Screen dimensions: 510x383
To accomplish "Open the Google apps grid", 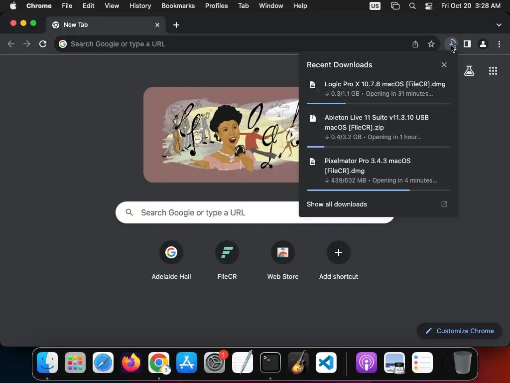I will [x=493, y=71].
